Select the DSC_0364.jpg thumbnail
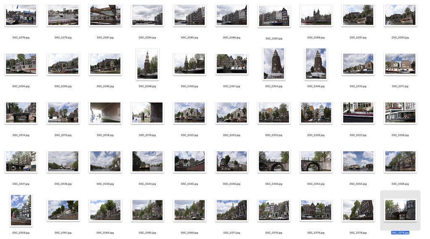This screenshot has height=239, width=430. pos(105,210)
